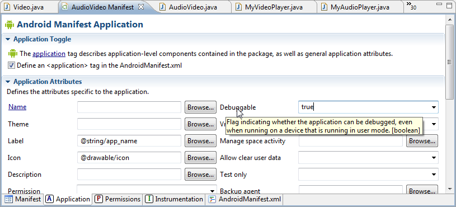The width and height of the screenshot is (456, 207).
Task: View the AndroidManifest.xml source tab
Action: pyautogui.click(x=245, y=199)
